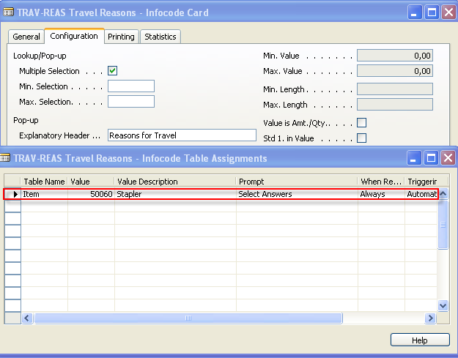This screenshot has width=458, height=358.
Task: Click the Table Assignments window title icon
Action: point(5,158)
